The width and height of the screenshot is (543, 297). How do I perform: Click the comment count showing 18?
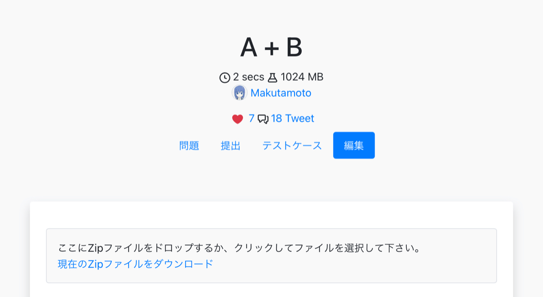pyautogui.click(x=276, y=118)
